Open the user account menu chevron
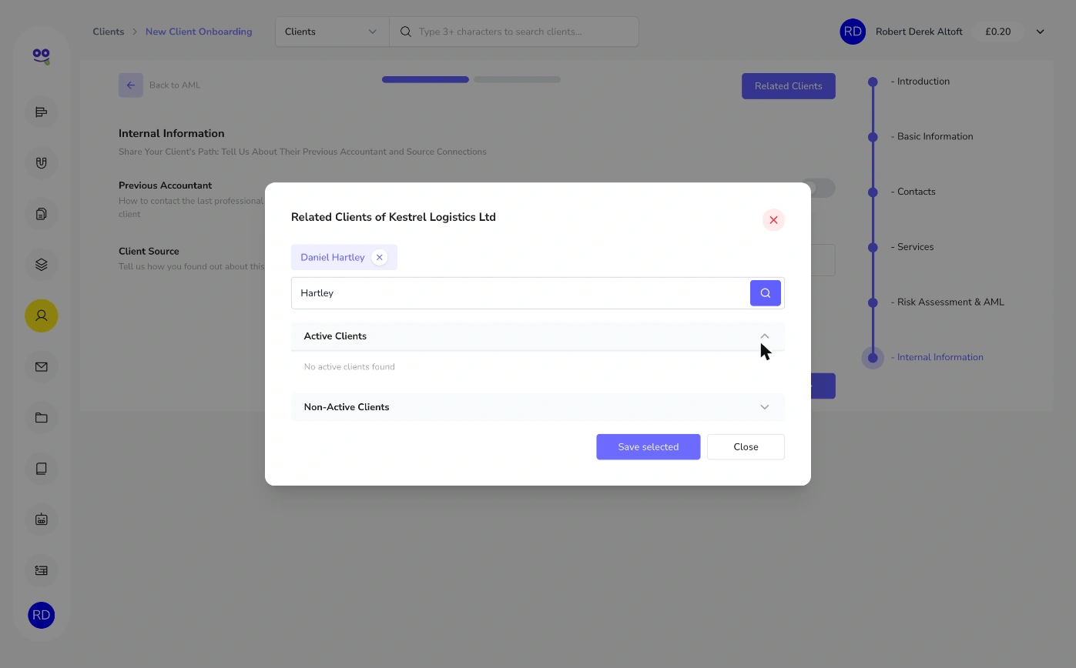1076x668 pixels. click(x=1040, y=32)
